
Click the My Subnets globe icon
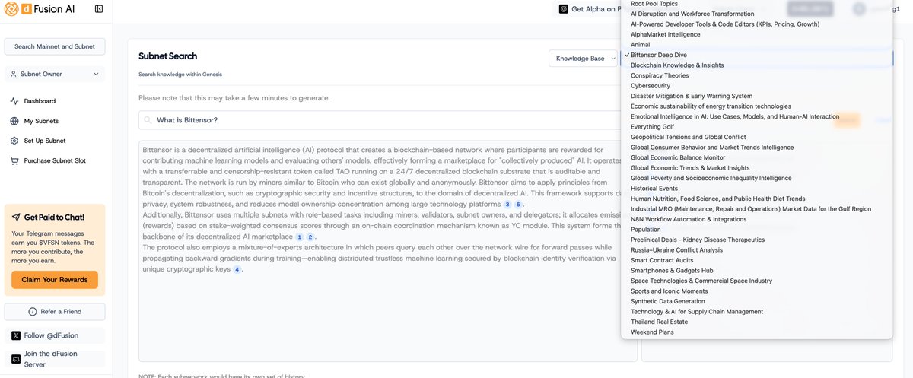(x=14, y=121)
